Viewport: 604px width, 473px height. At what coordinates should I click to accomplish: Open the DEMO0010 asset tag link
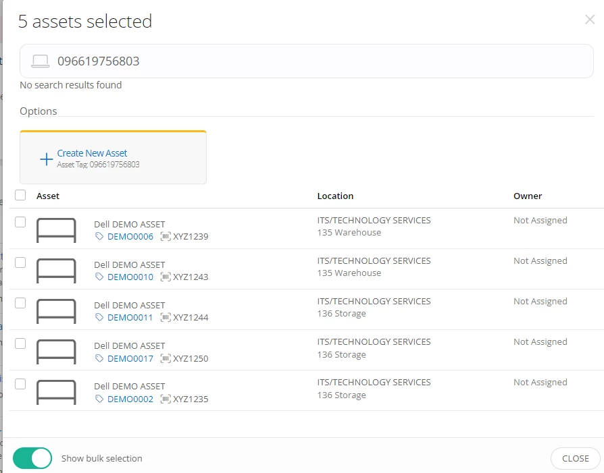tap(130, 277)
